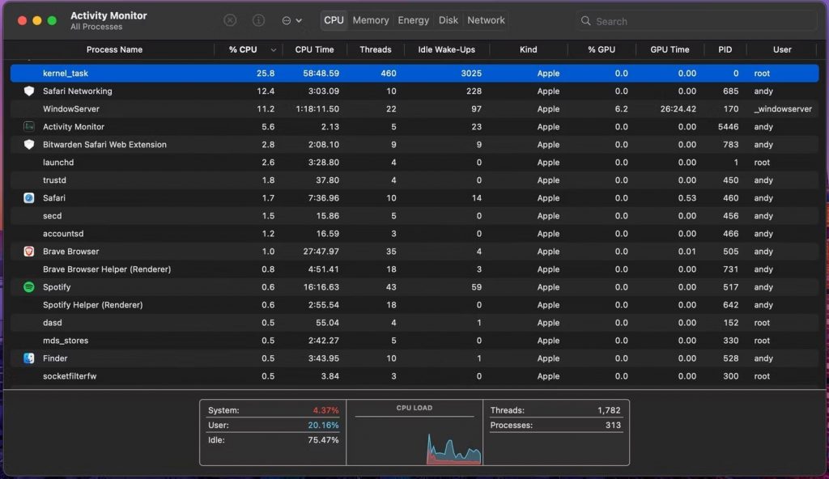
Task: Select Brave Browser Helper (Renderer) row
Action: 414,269
